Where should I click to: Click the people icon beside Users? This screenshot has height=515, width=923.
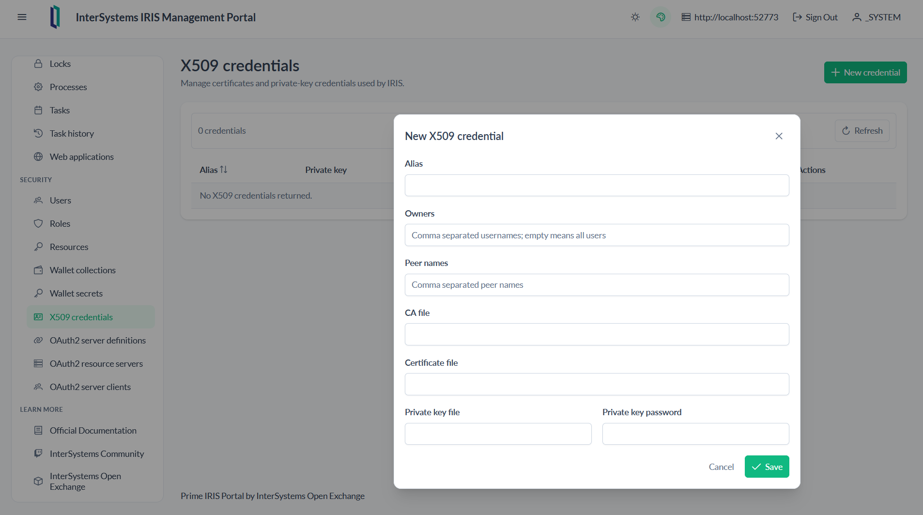[x=38, y=200]
